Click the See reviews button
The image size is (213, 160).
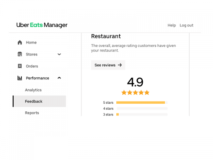(x=108, y=65)
